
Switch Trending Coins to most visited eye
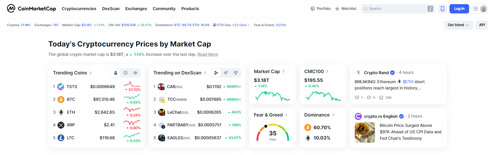coord(135,73)
